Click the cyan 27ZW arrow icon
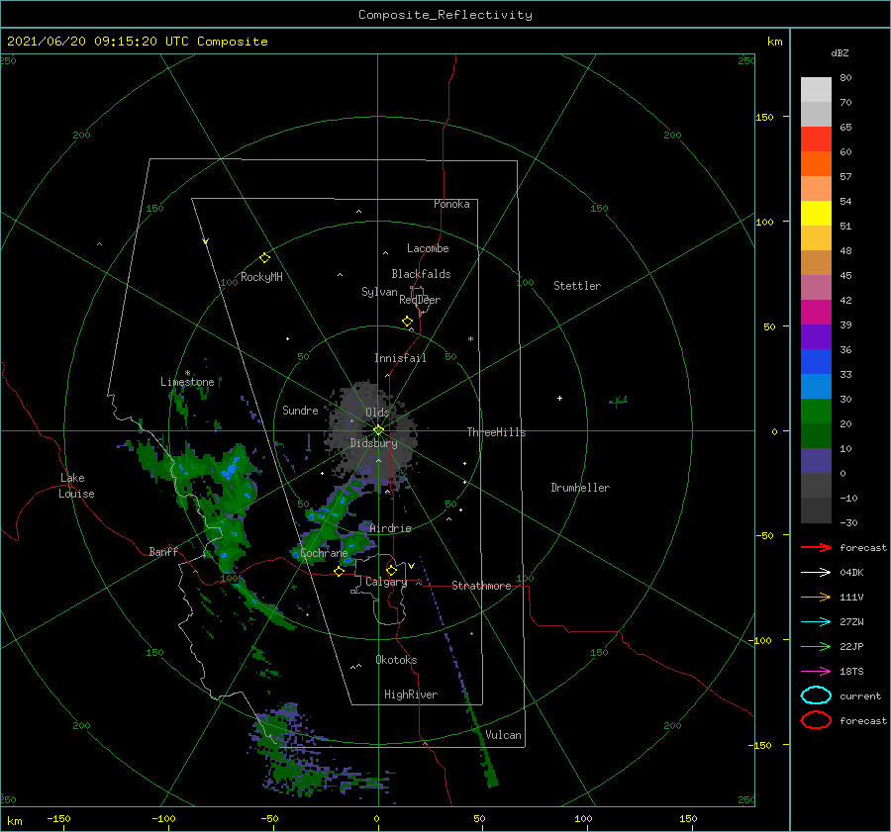Image resolution: width=891 pixels, height=832 pixels. pos(816,622)
